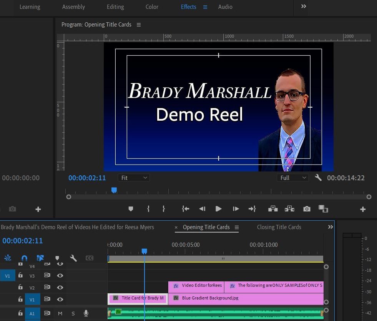Add marker from timeline toolbar
This screenshot has width=377, height=321.
click(x=57, y=258)
